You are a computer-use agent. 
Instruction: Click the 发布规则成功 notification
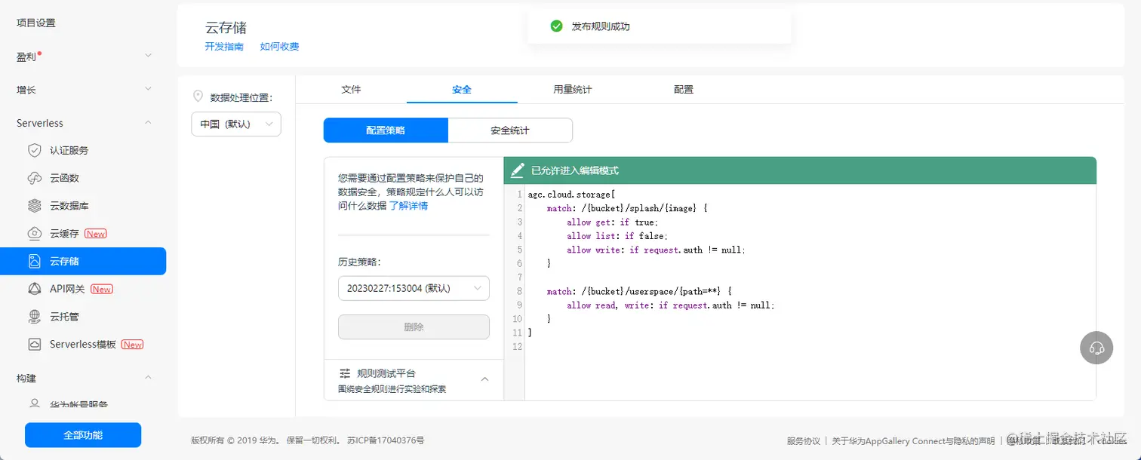click(660, 26)
